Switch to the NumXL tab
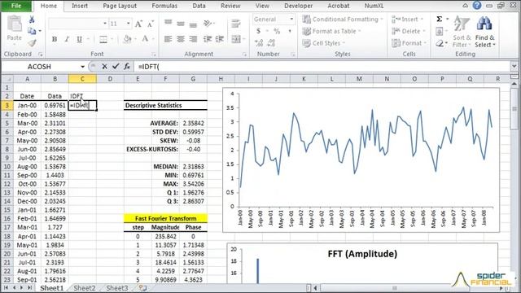Image resolution: width=521 pixels, height=293 pixels. pos(374,6)
